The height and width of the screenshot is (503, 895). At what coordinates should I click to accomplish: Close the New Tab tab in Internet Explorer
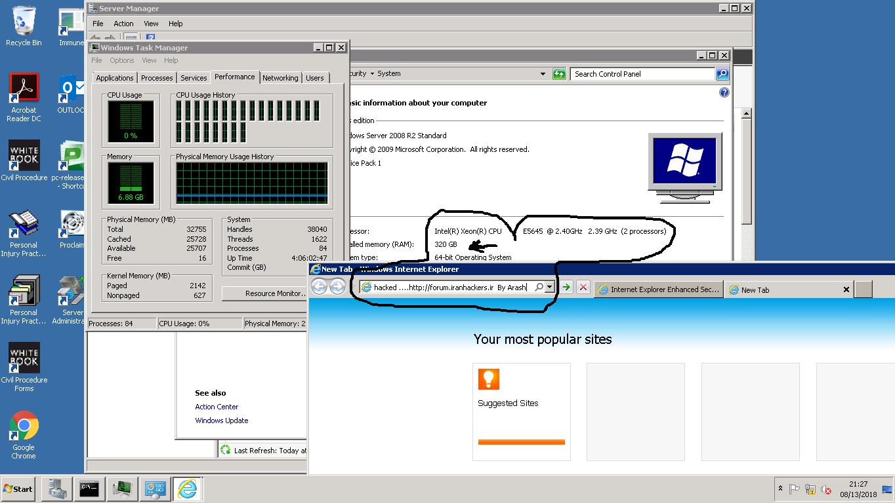tap(846, 289)
